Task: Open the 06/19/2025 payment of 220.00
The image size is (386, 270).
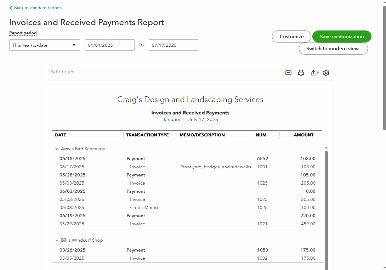Action: tap(187, 215)
